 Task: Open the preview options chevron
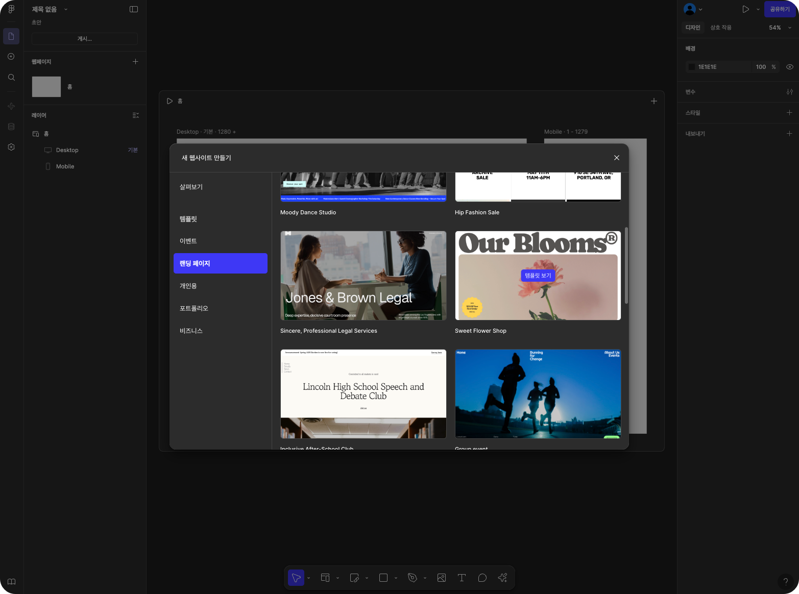758,9
